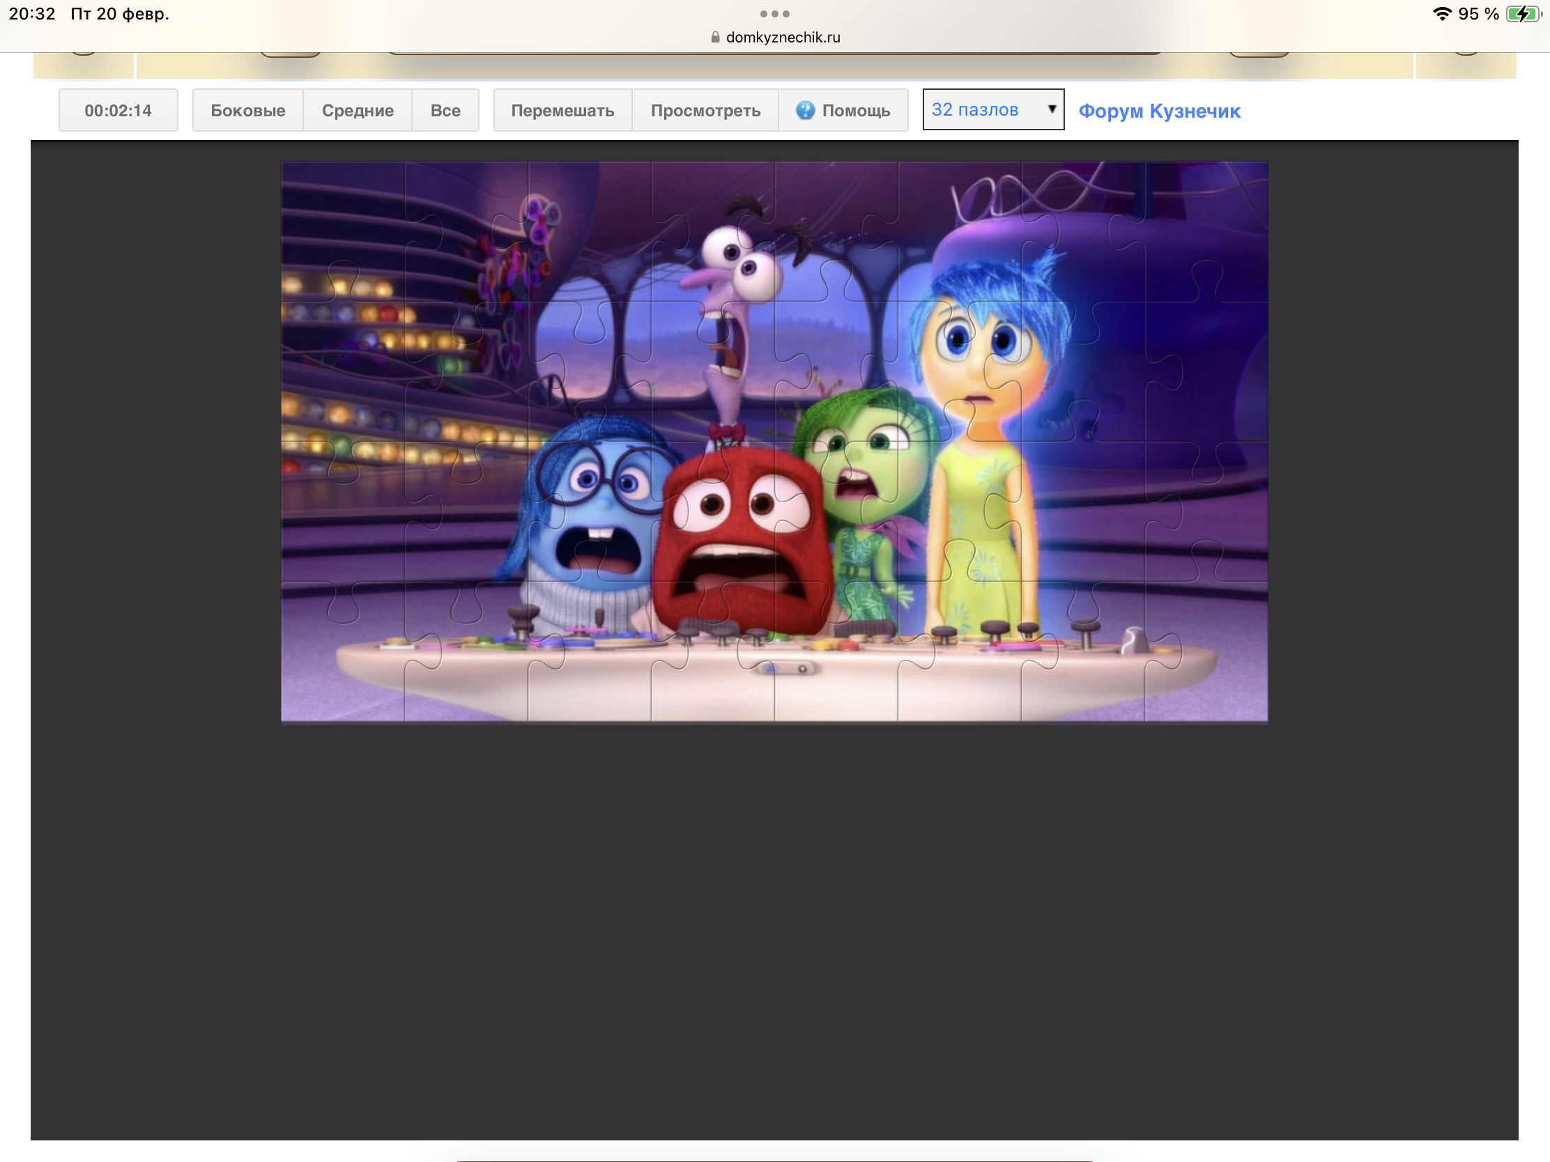Show only Средние middle pieces
Viewport: 1550px width, 1162px height.
(x=358, y=110)
